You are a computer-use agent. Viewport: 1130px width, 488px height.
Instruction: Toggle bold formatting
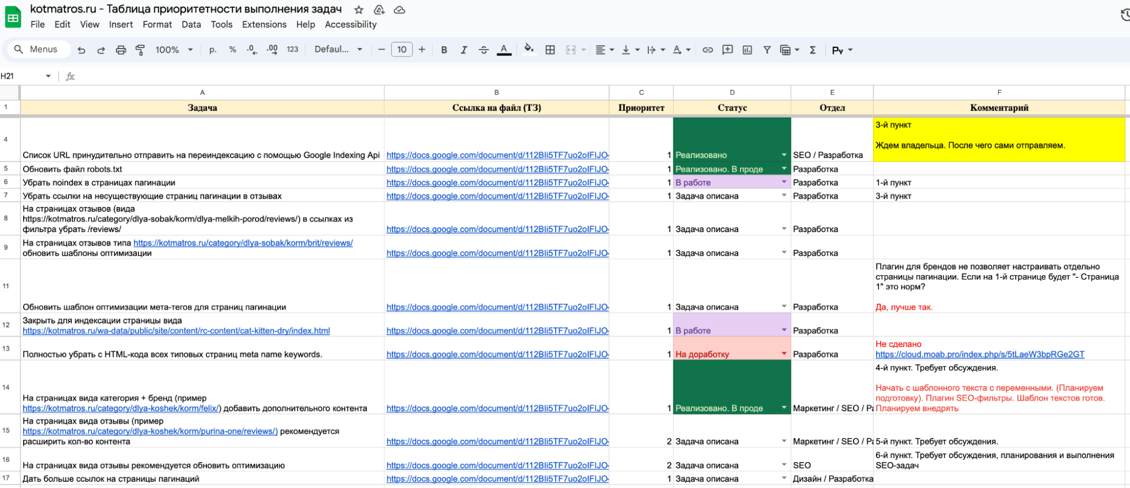click(444, 50)
